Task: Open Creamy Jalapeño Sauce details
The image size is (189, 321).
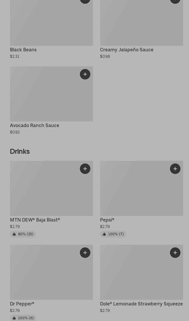Action: pyautogui.click(x=126, y=50)
